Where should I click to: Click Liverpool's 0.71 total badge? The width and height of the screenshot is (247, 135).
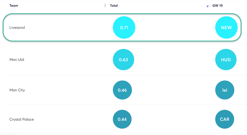click(x=124, y=27)
